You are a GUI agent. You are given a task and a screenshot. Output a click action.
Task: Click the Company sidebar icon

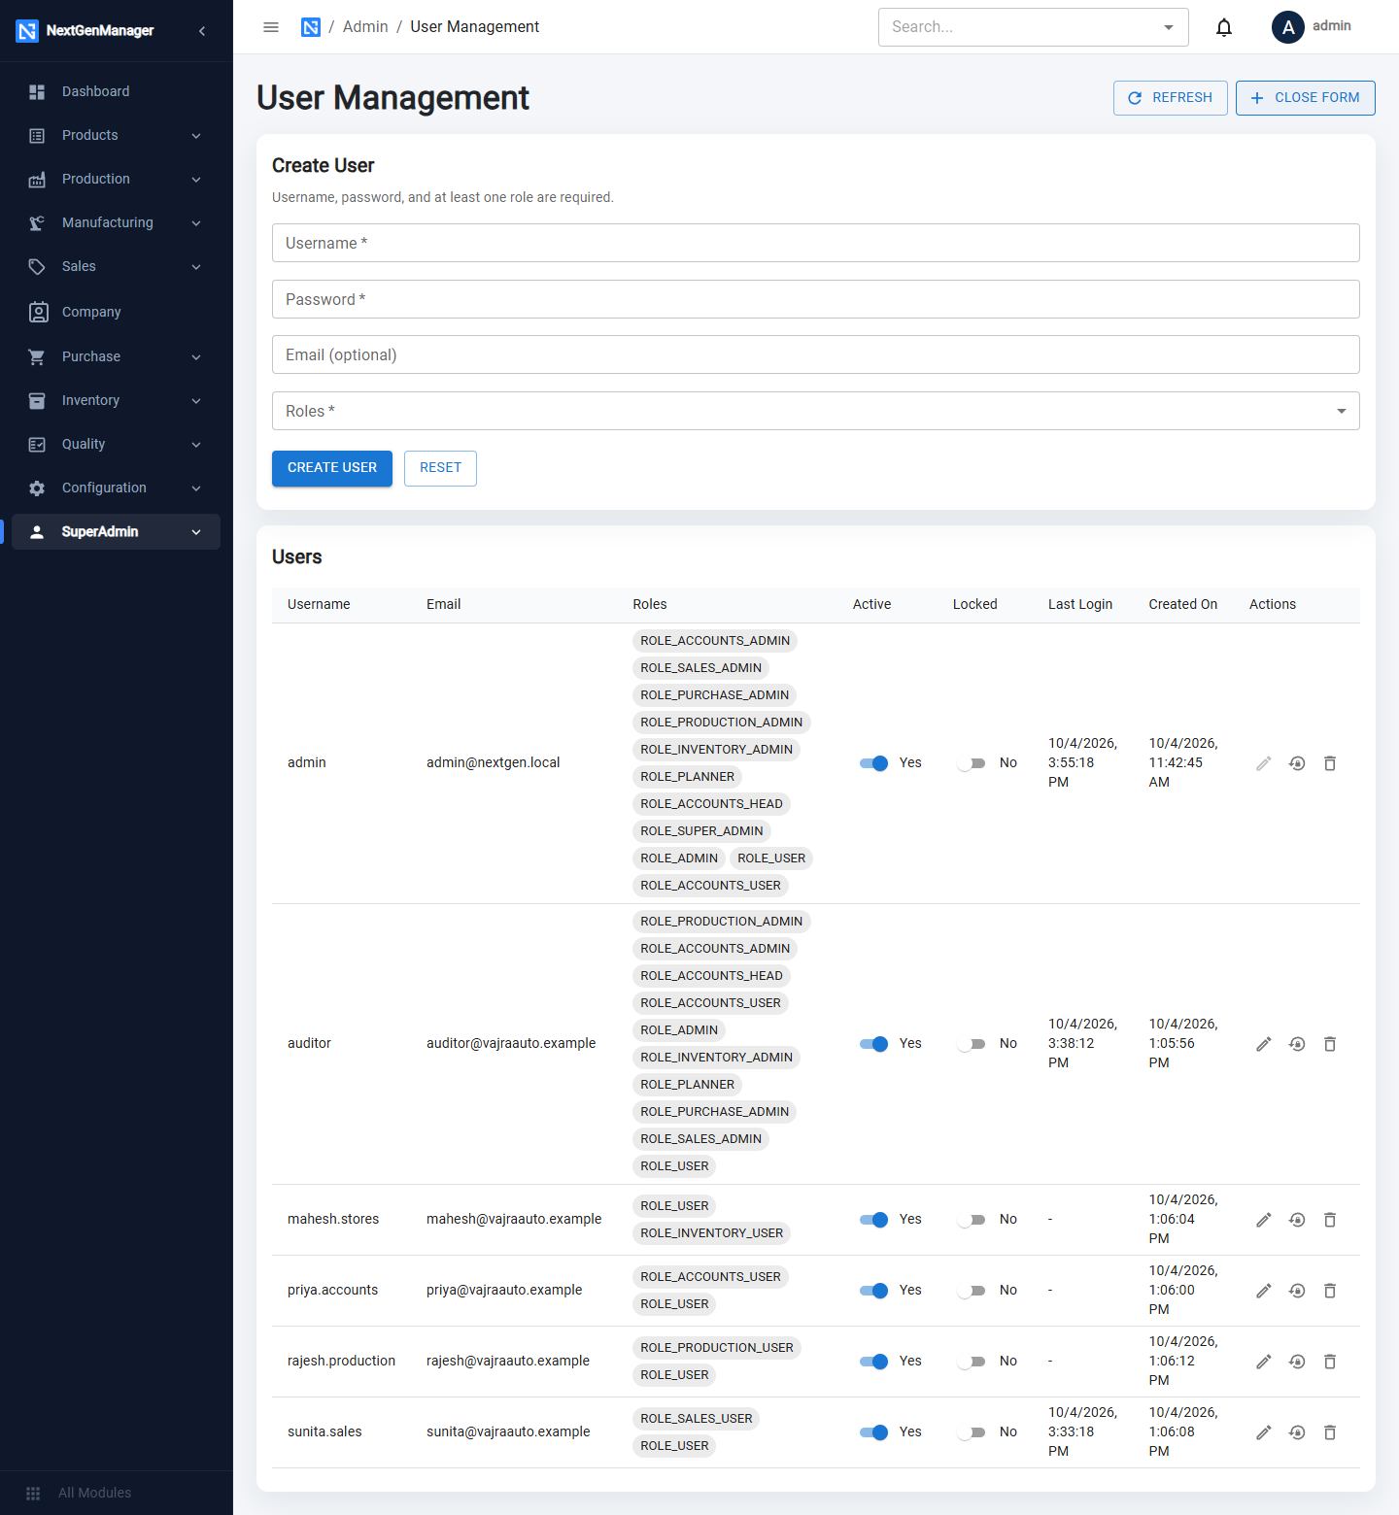pos(38,312)
